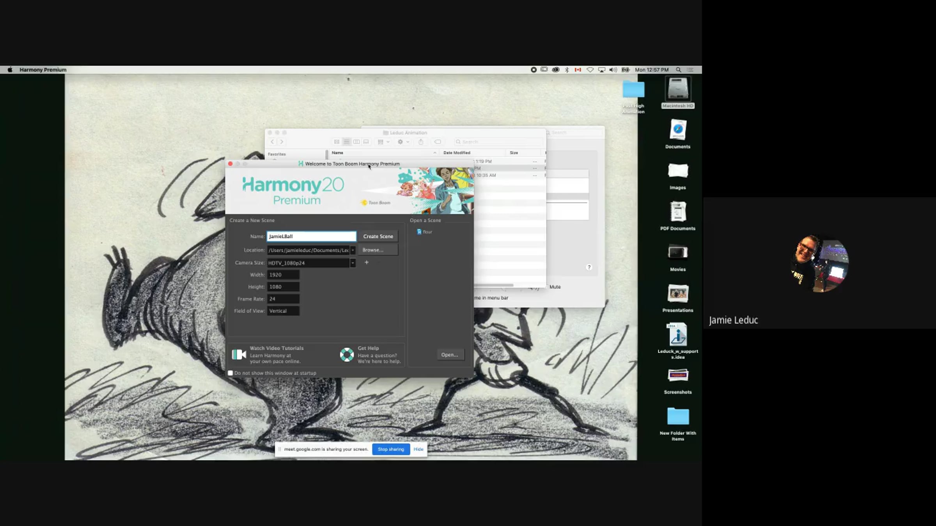Screen dimensions: 936x526
Task: Open the Camera Size resolution dropdown
Action: point(353,263)
